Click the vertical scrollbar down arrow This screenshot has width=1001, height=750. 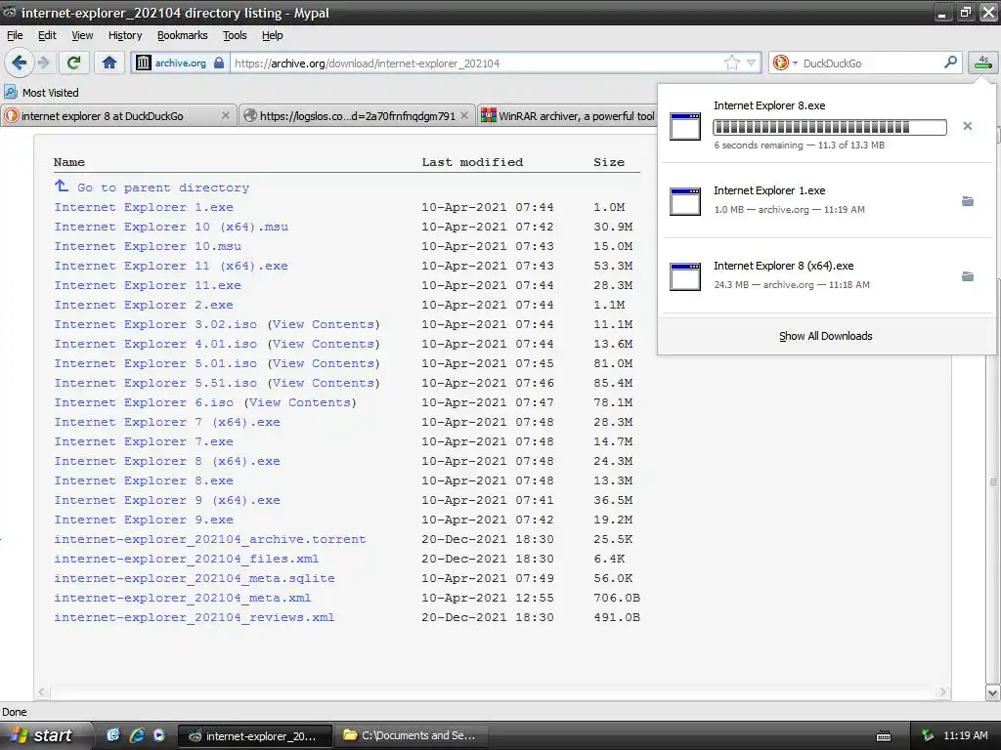pyautogui.click(x=993, y=692)
